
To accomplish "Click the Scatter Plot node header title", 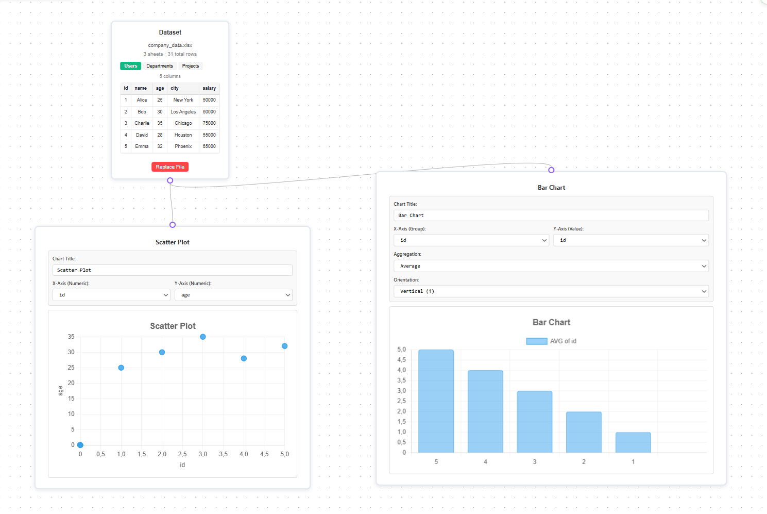I will coord(173,242).
